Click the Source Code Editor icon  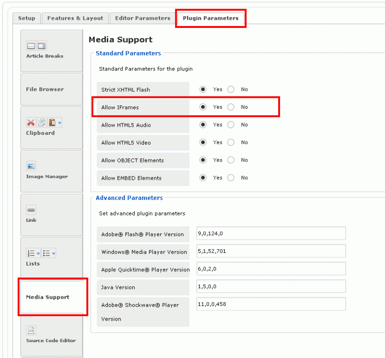pyautogui.click(x=31, y=331)
